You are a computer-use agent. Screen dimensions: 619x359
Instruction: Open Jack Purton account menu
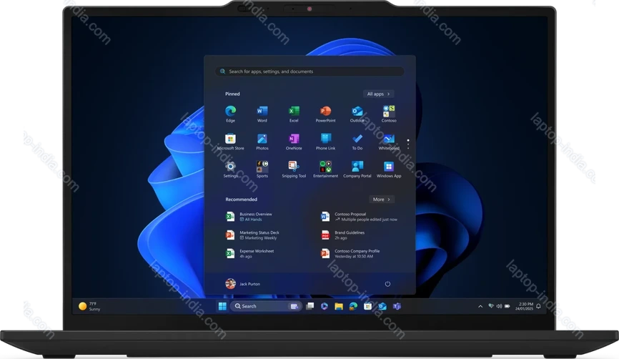(243, 284)
